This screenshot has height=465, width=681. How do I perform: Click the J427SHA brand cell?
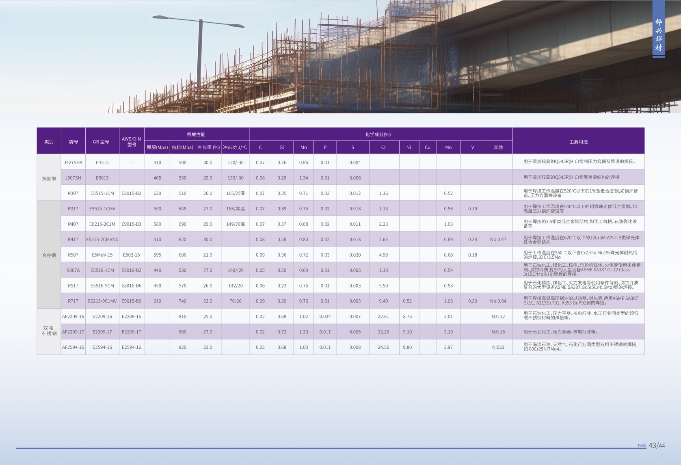(x=73, y=162)
